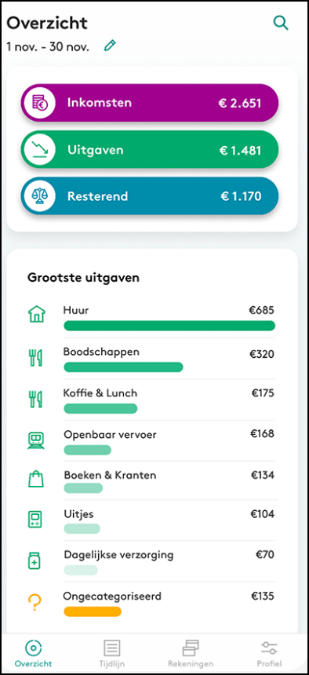This screenshot has height=675, width=309.
Task: Open the Inkomsten € 2.651 button
Action: click(x=150, y=103)
